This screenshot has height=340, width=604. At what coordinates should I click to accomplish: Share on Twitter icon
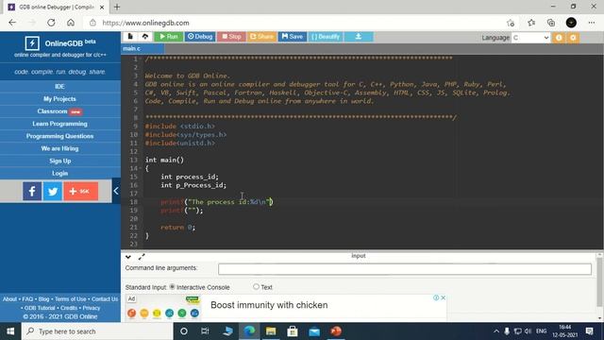pos(53,191)
